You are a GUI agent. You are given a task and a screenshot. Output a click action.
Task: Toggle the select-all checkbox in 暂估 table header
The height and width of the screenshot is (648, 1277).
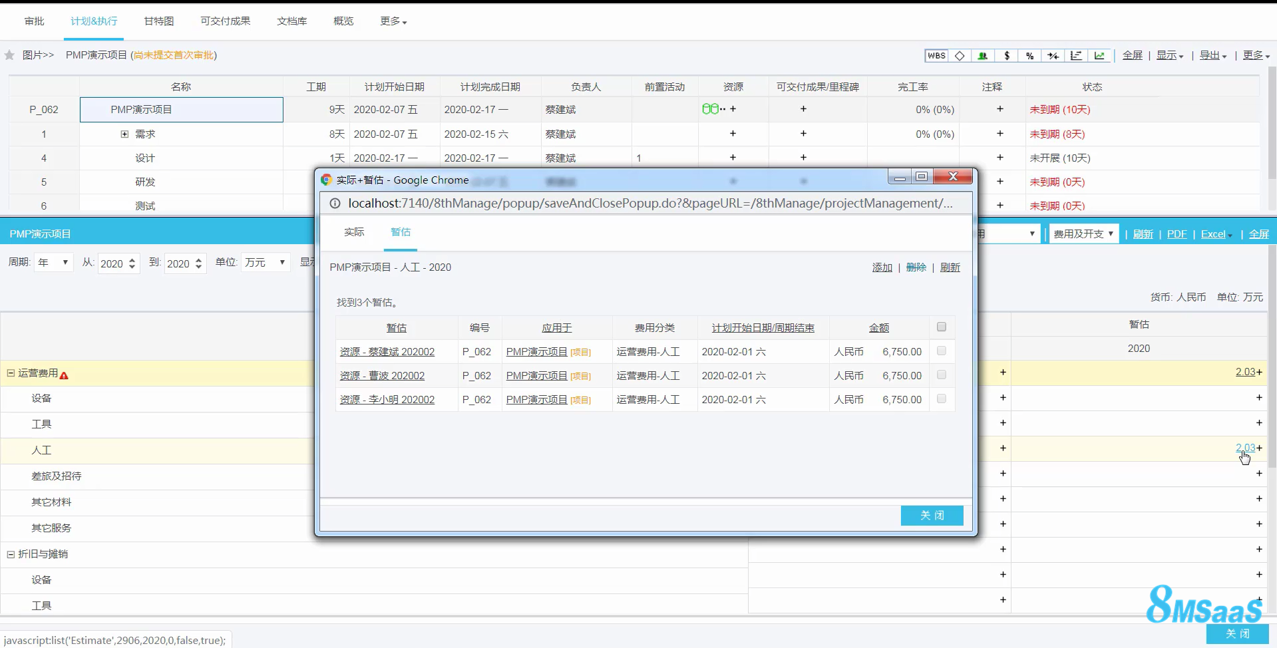pyautogui.click(x=941, y=327)
